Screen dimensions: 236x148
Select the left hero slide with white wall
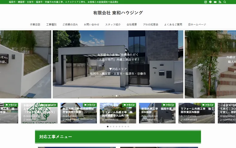pos(25,64)
